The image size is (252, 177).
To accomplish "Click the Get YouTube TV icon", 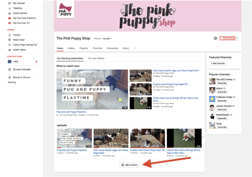I will (x=10, y=23).
